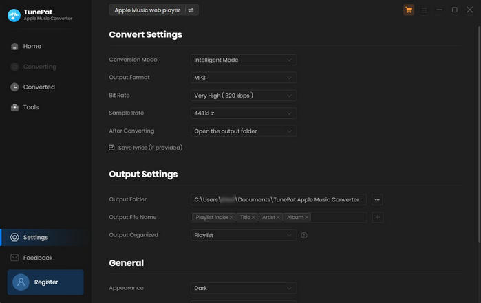Click the Register user avatar icon

click(21, 282)
